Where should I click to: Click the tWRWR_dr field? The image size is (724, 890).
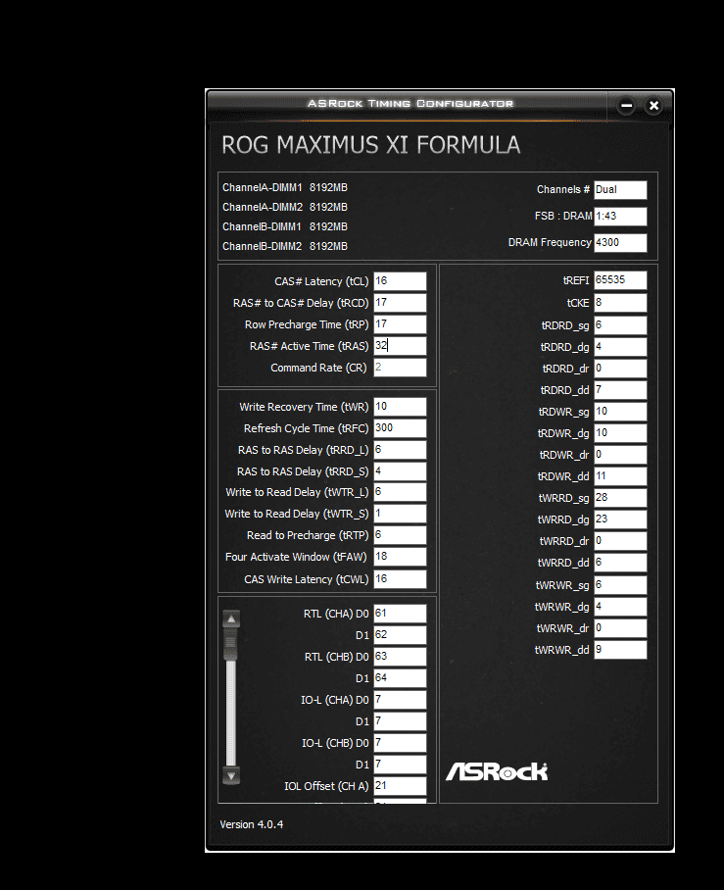tap(620, 628)
